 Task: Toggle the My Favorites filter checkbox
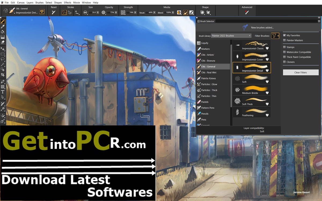pyautogui.click(x=284, y=35)
